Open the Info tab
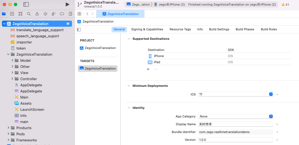 200,30
